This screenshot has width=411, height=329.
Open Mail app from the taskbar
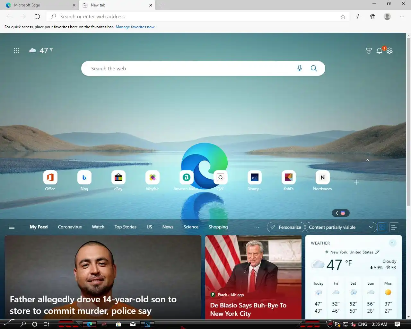(x=133, y=324)
